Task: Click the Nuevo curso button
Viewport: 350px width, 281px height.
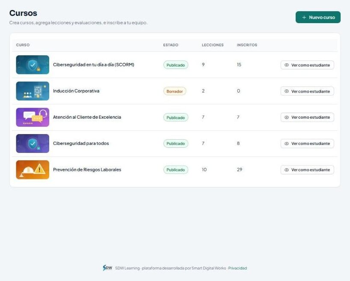Action: pos(318,17)
